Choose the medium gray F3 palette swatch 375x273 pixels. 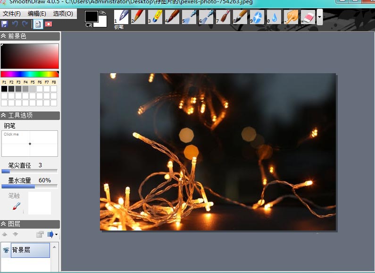(18, 89)
